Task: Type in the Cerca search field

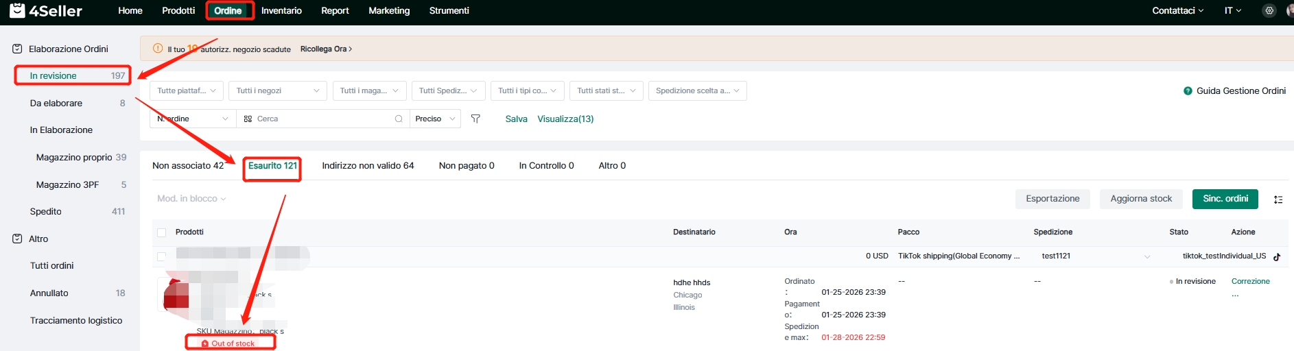Action: [322, 119]
